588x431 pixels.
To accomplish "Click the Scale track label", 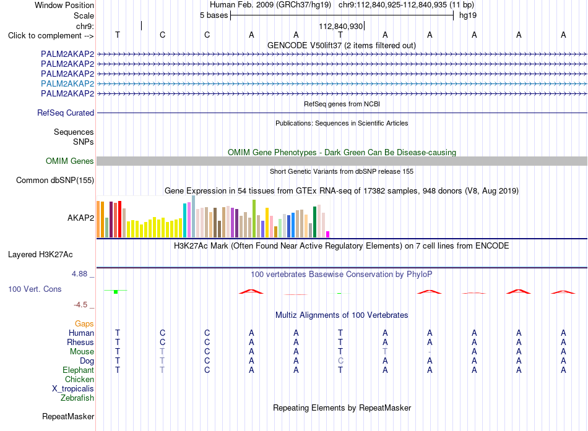I will click(x=84, y=15).
